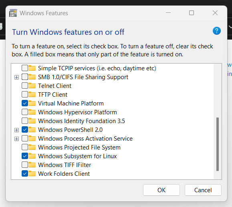Expand the SMB 1.0/CIFS File Sharing Support node
This screenshot has width=232, height=207.
coord(16,77)
